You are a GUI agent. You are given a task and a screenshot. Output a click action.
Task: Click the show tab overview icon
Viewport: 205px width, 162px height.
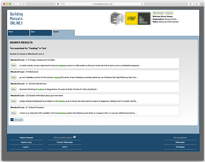(197, 4)
